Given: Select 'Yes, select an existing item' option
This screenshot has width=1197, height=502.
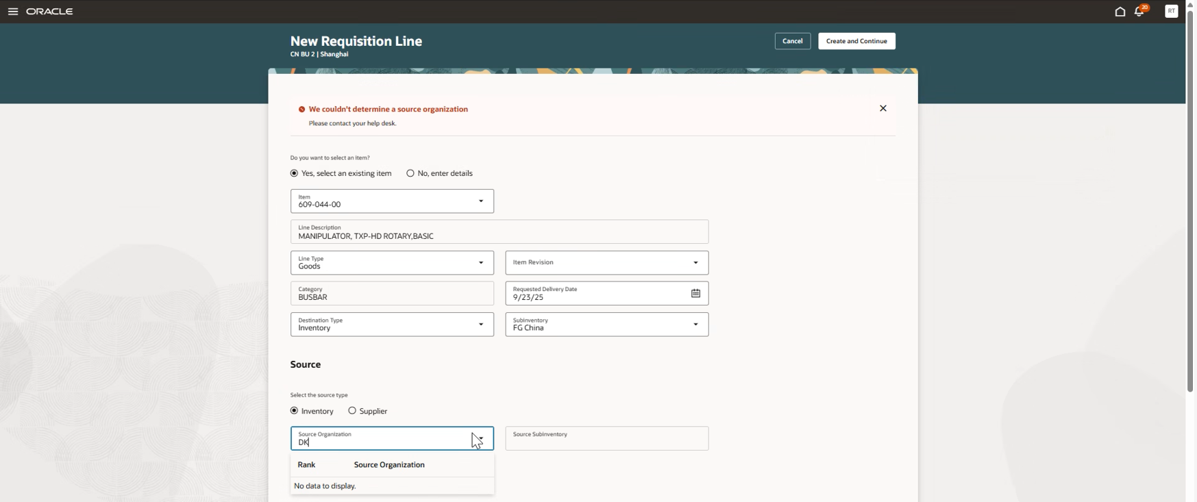Looking at the screenshot, I should click(x=294, y=173).
